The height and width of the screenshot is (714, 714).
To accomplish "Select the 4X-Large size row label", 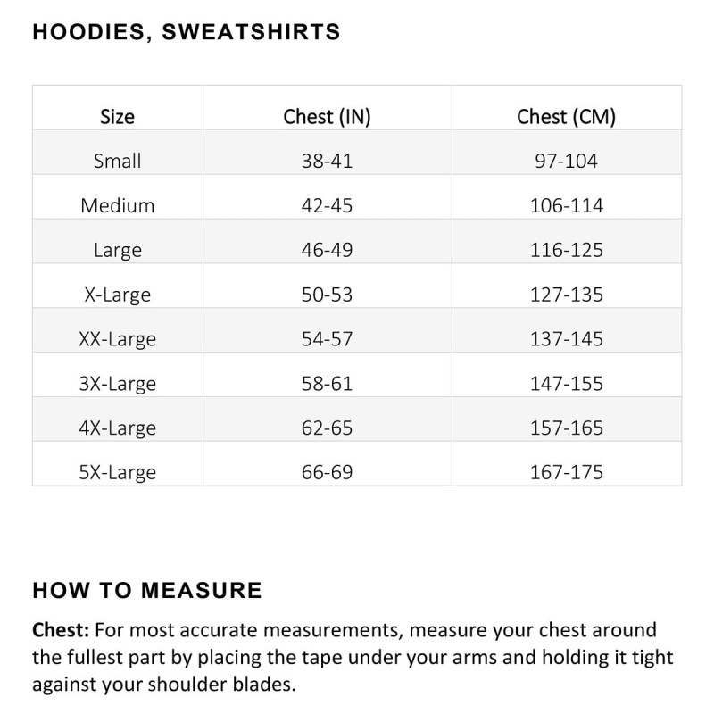I will 118,429.
